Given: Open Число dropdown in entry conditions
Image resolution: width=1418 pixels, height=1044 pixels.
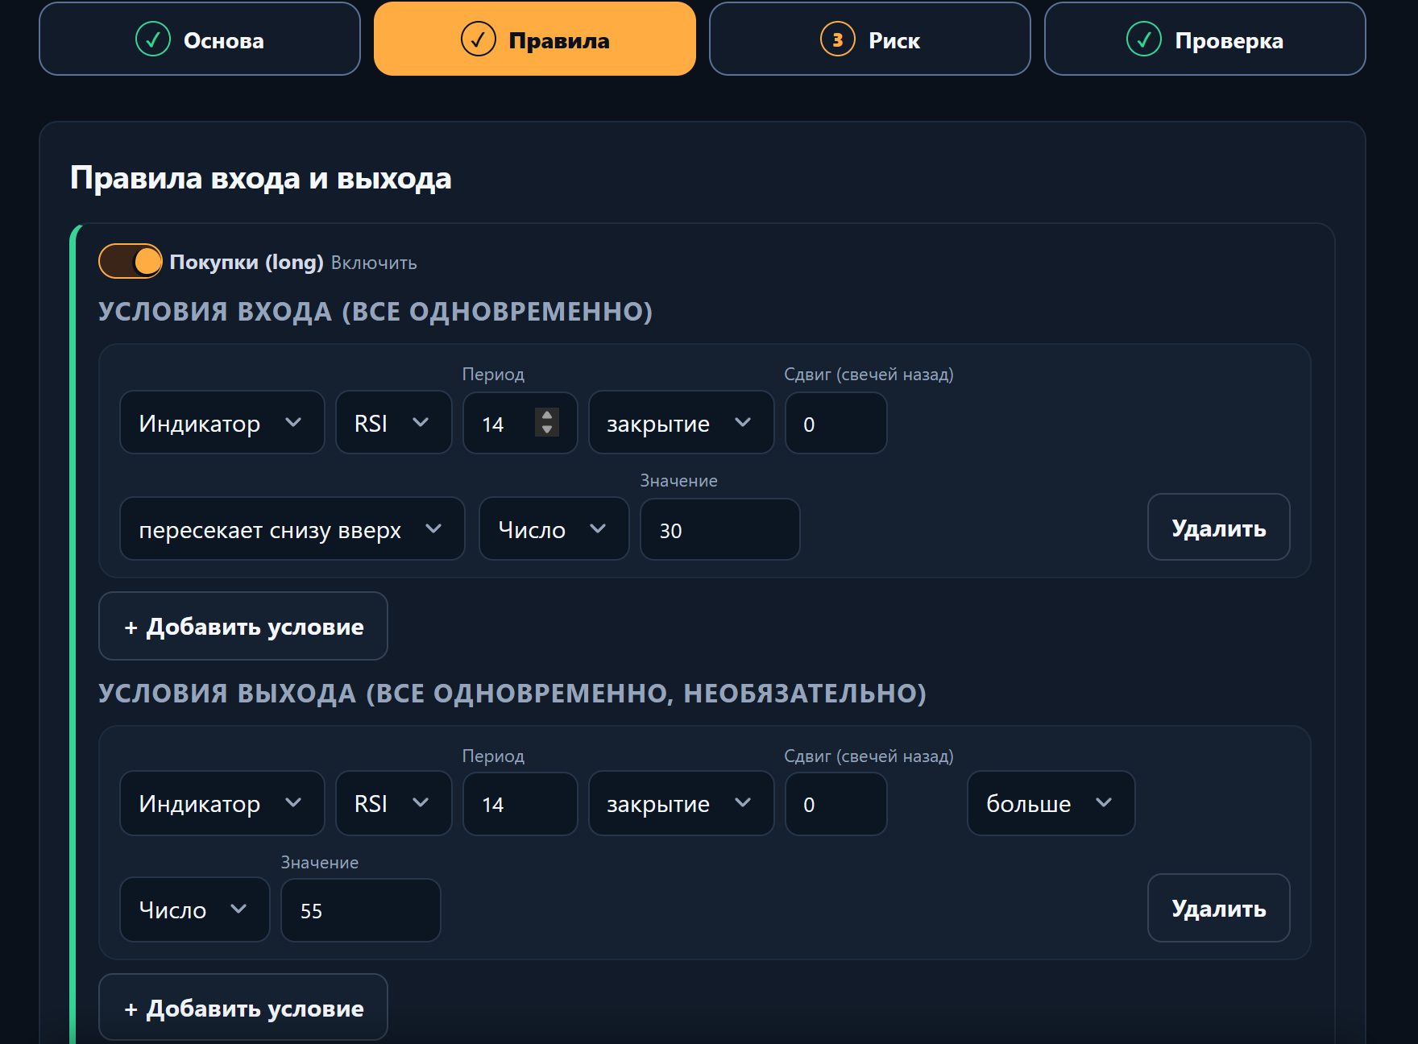Looking at the screenshot, I should click(554, 529).
